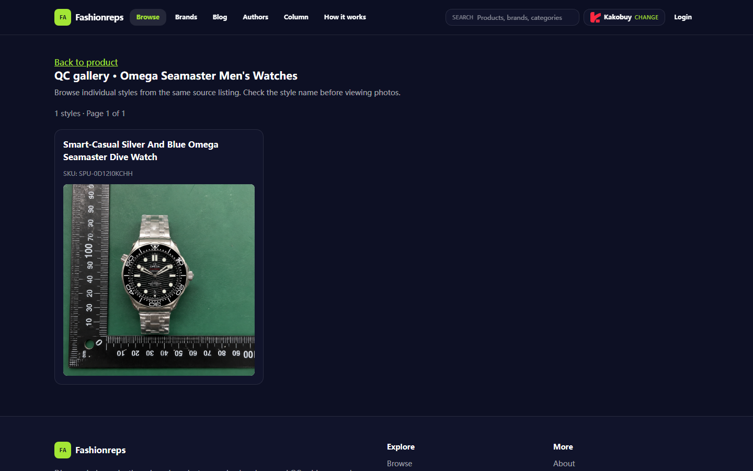753x471 pixels.
Task: Click the SKU: SPU-0D12I0KCHH text
Action: (98, 173)
